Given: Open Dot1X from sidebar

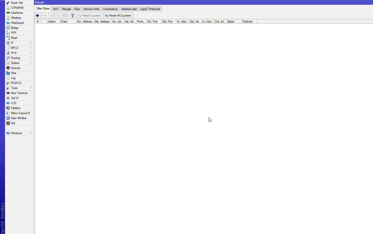Looking at the screenshot, I should point(20,98).
